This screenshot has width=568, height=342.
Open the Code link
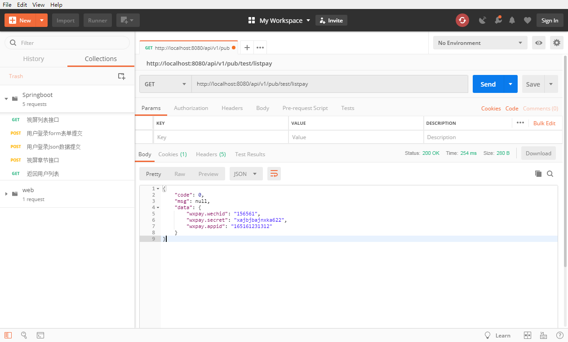coord(512,108)
